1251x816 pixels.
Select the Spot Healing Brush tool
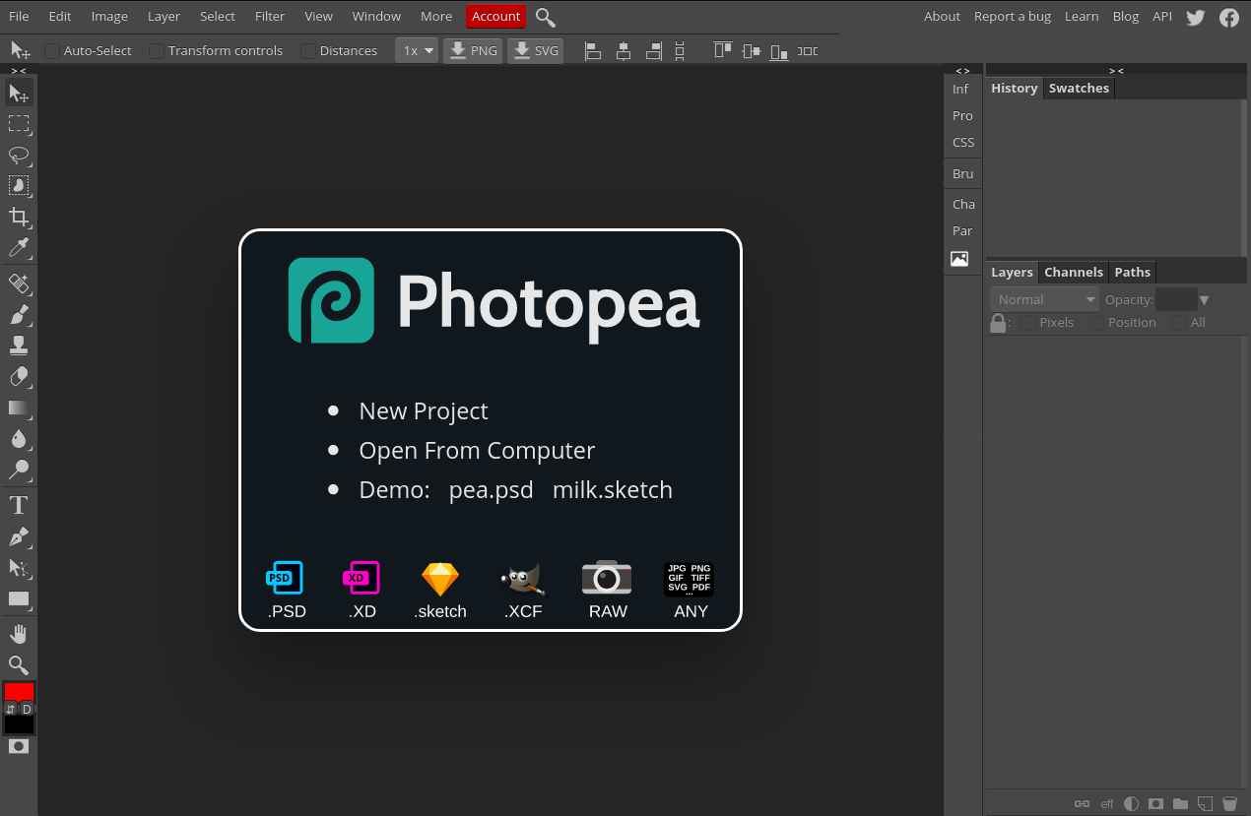(19, 283)
